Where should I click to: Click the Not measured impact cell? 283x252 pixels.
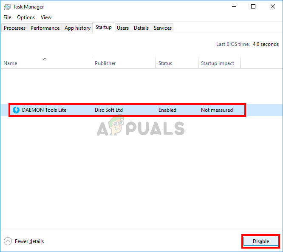[217, 110]
